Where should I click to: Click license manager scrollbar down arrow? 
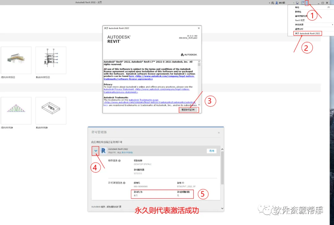click(x=222, y=208)
